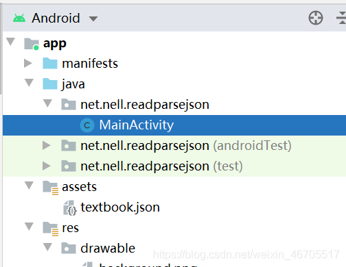Collapse the assets folder
The image size is (346, 267).
tap(29, 186)
